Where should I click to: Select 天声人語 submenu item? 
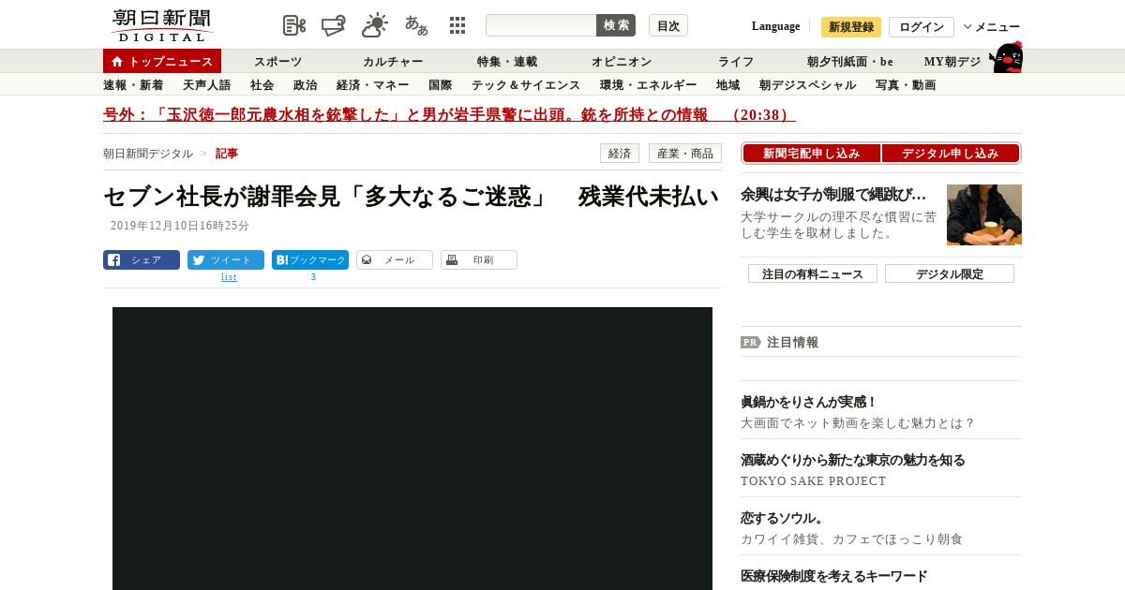(206, 85)
